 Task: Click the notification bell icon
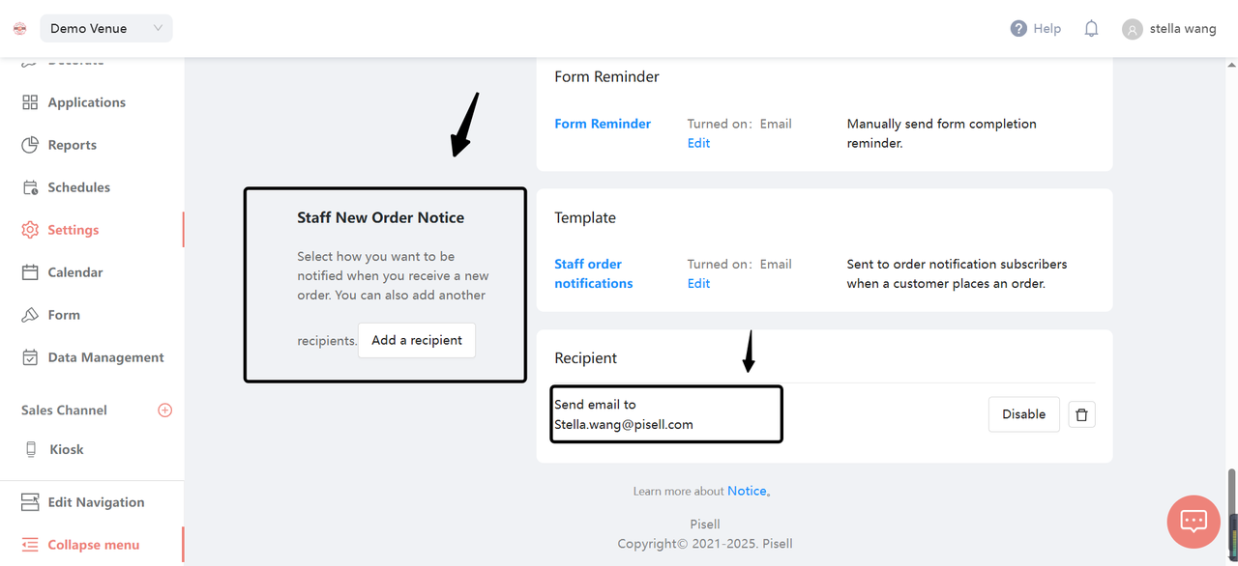[1091, 29]
